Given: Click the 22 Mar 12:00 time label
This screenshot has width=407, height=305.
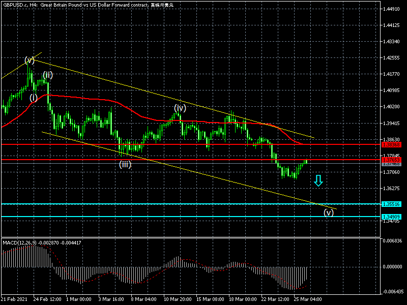Looking at the screenshot, I should [x=275, y=299].
